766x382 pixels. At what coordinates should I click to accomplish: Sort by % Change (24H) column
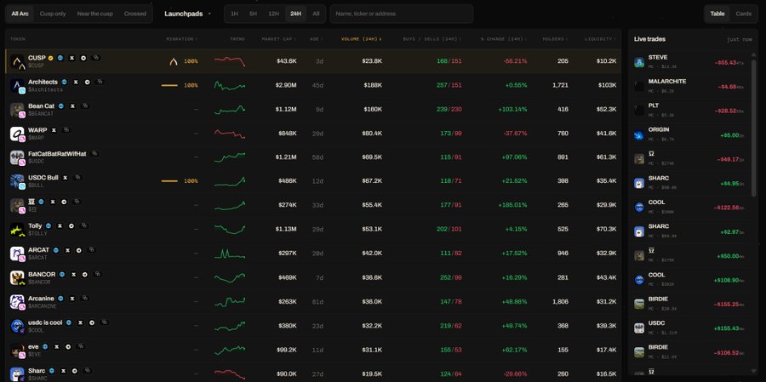tap(504, 39)
